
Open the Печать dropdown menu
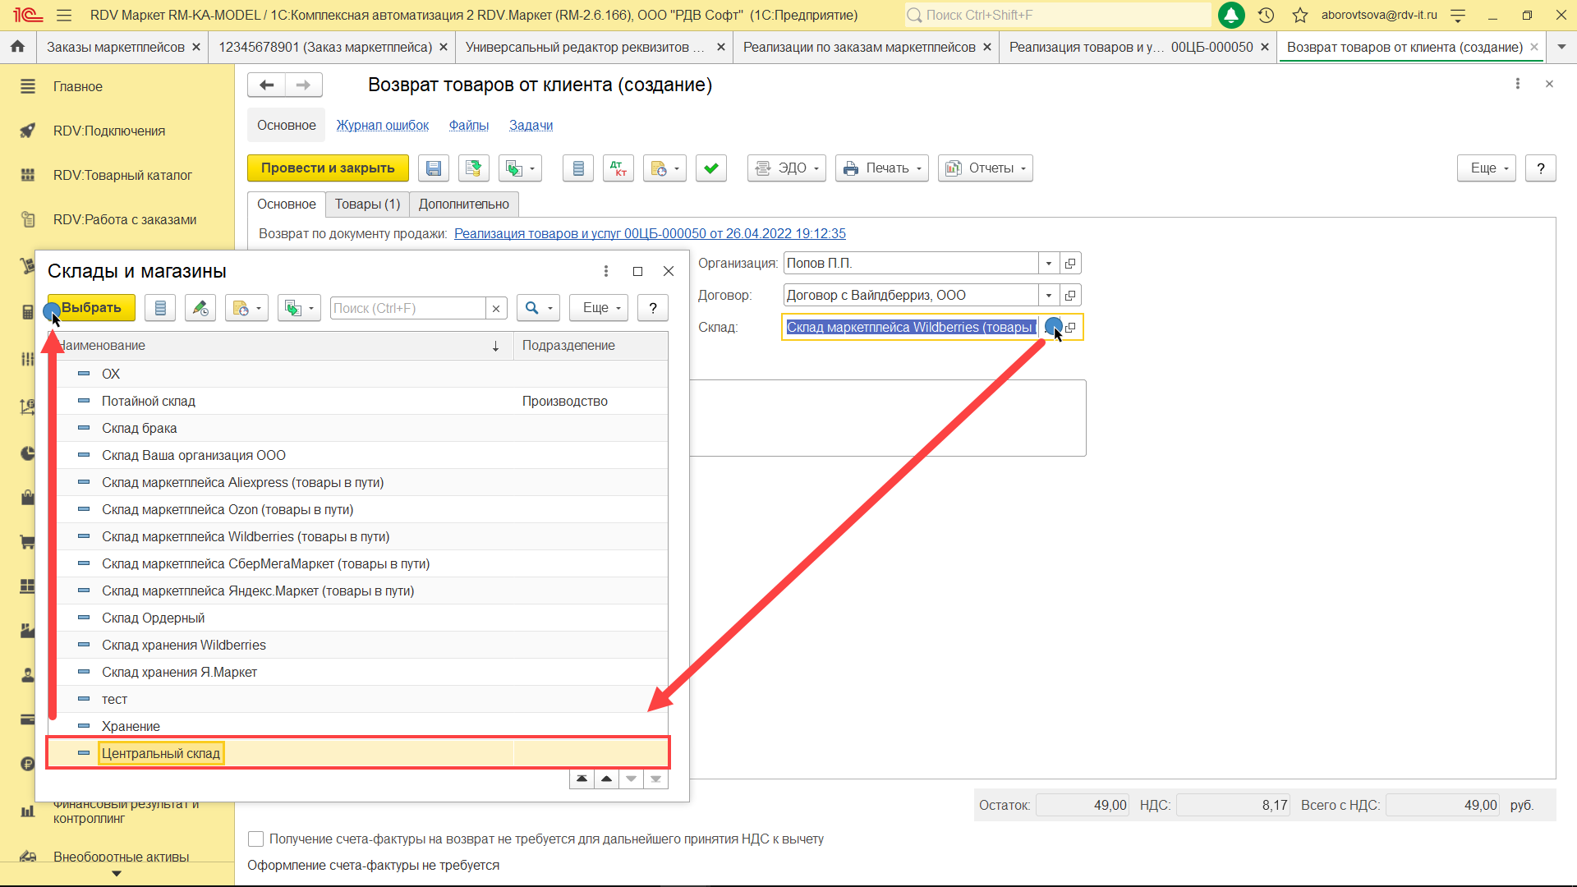pyautogui.click(x=881, y=168)
